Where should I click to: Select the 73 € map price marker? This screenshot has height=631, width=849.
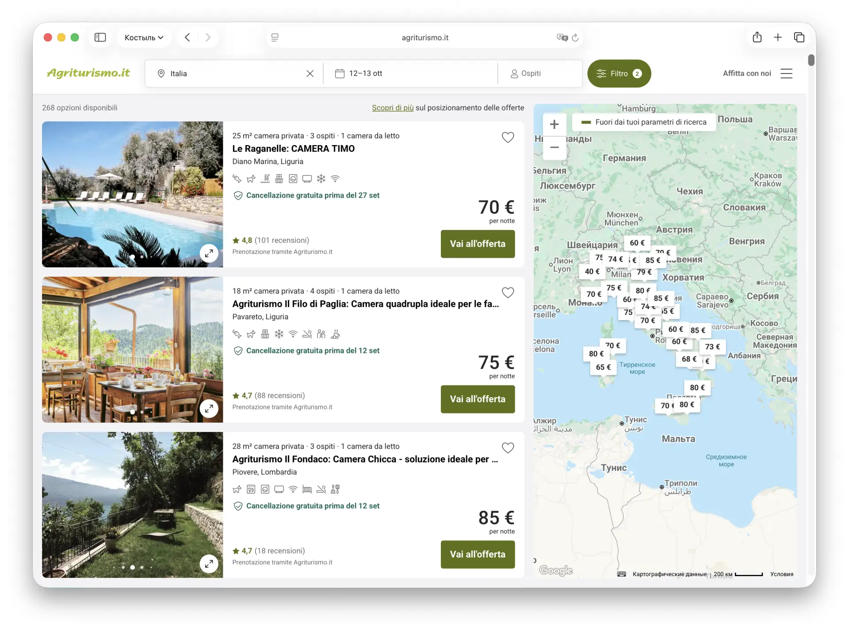[712, 347]
